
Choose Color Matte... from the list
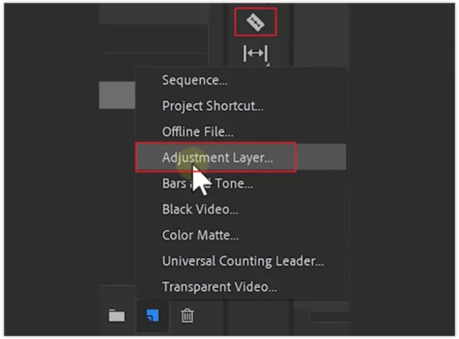200,235
